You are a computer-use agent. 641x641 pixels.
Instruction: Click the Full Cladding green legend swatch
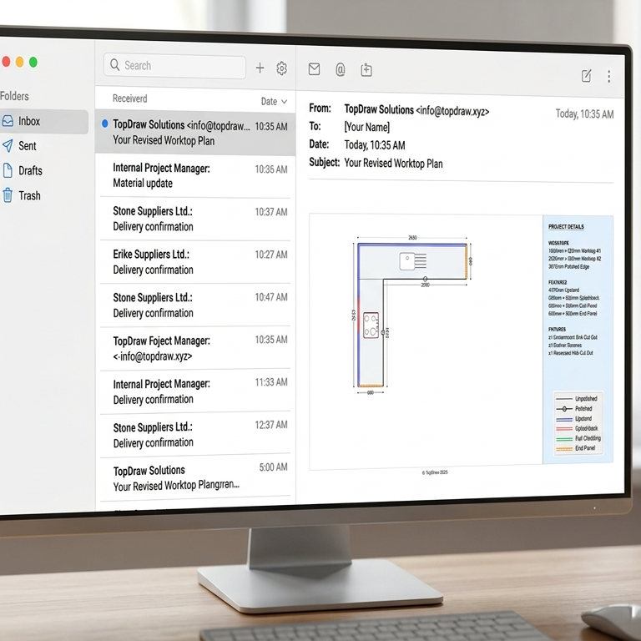[564, 439]
